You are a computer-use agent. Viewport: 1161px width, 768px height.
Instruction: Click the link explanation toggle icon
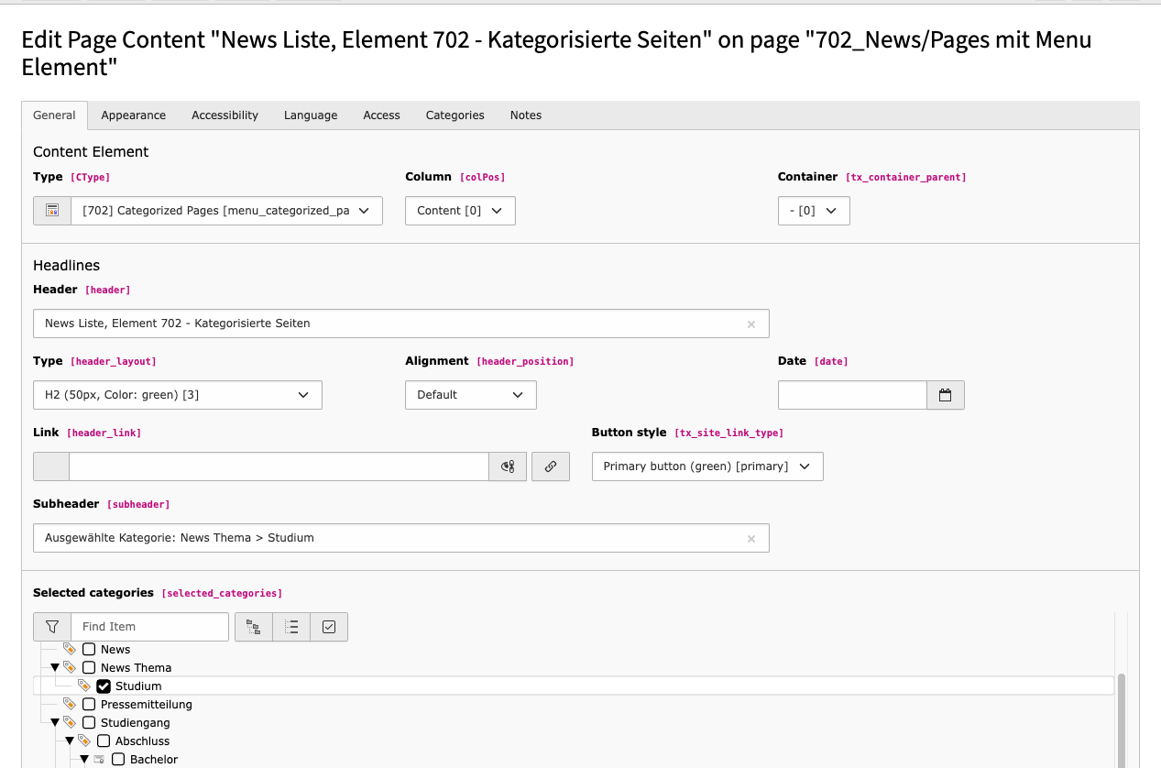click(508, 466)
